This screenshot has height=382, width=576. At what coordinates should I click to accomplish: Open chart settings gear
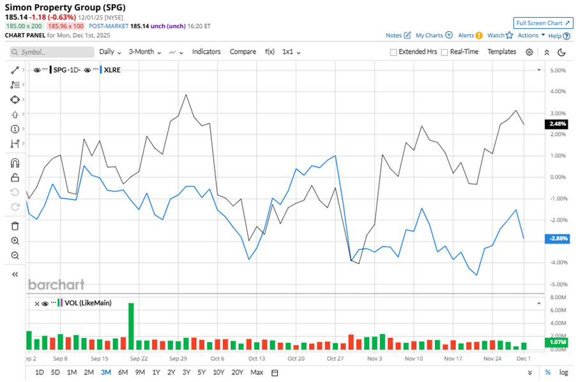tap(529, 52)
